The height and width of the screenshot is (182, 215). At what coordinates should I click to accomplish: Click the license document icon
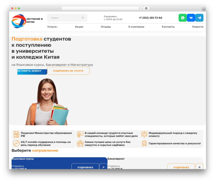(16, 135)
